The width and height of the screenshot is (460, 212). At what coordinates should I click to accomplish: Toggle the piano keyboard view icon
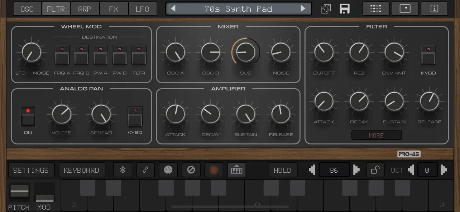point(236,170)
